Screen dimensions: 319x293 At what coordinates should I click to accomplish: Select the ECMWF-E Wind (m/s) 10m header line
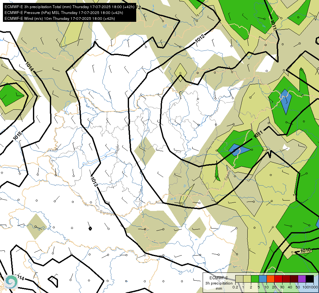pyautogui.click(x=60, y=19)
